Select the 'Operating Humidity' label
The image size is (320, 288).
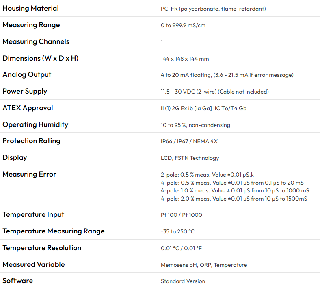(x=35, y=124)
